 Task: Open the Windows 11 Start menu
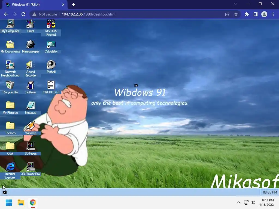[9, 202]
